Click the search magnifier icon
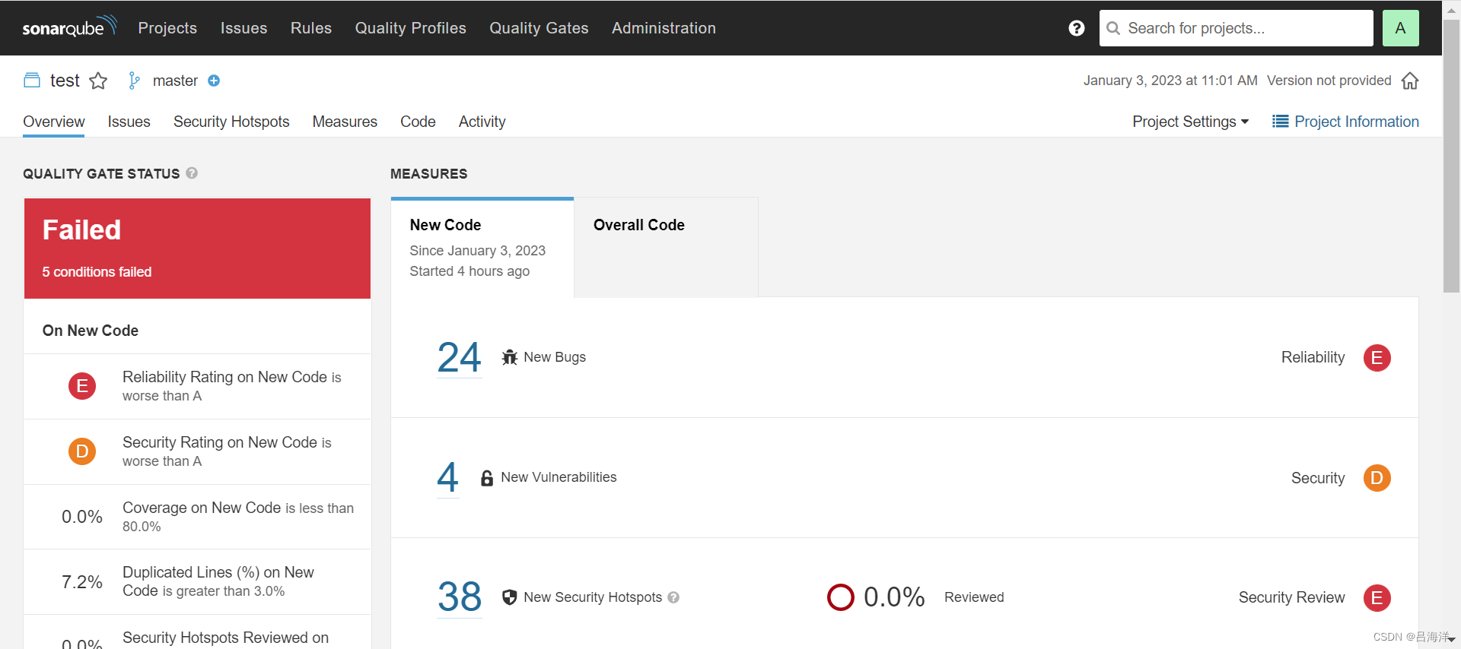 coord(1113,28)
